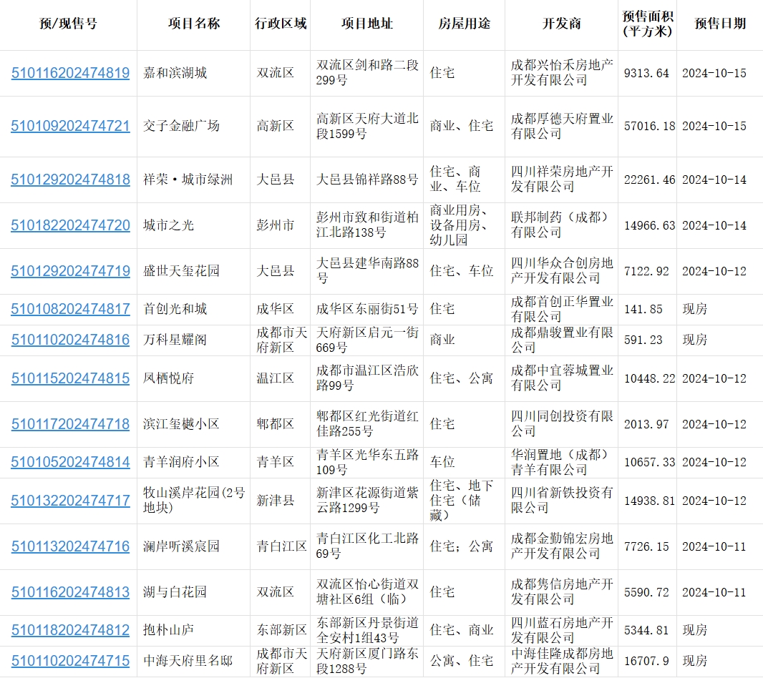Open presale number 510182202474720 link
Screen dimensions: 763x678
(71, 225)
